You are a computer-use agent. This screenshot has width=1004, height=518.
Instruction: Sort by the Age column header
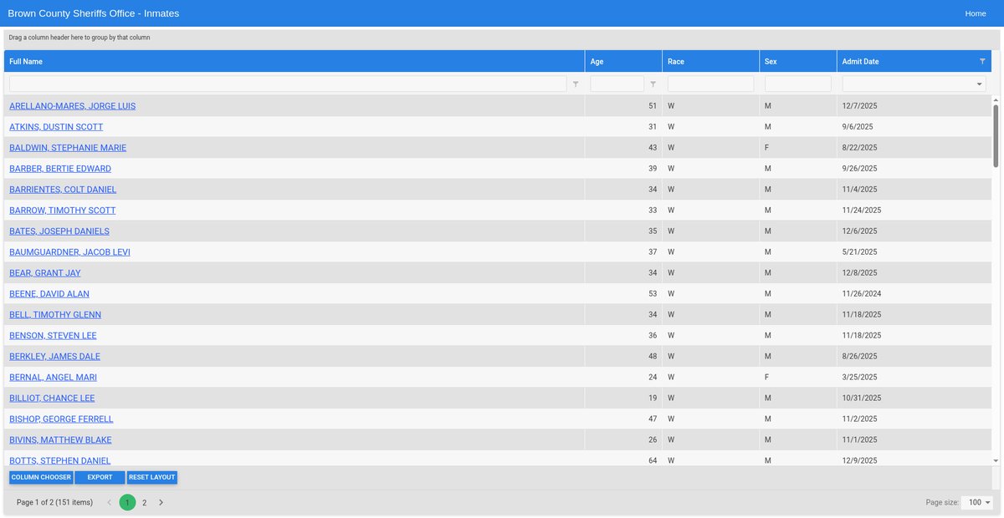[597, 62]
